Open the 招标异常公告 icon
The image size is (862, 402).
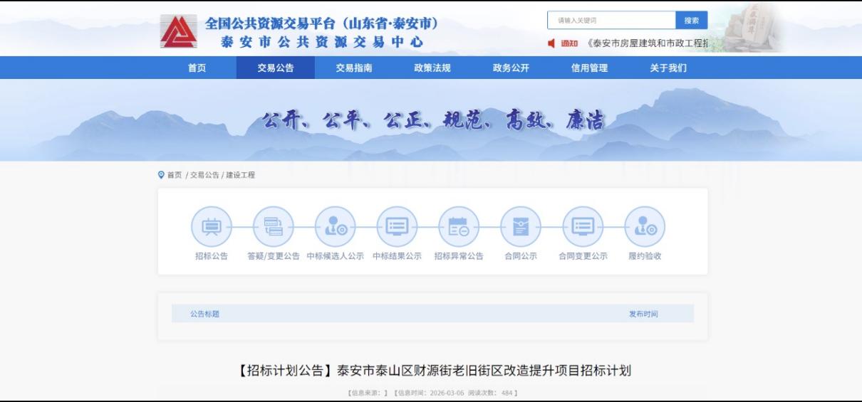click(459, 227)
